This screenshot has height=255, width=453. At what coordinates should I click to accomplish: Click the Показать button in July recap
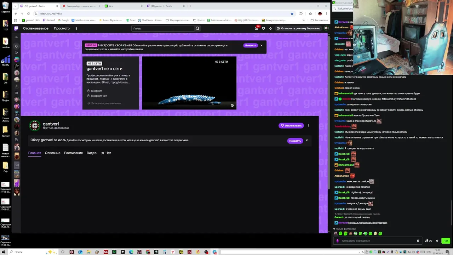tap(295, 141)
